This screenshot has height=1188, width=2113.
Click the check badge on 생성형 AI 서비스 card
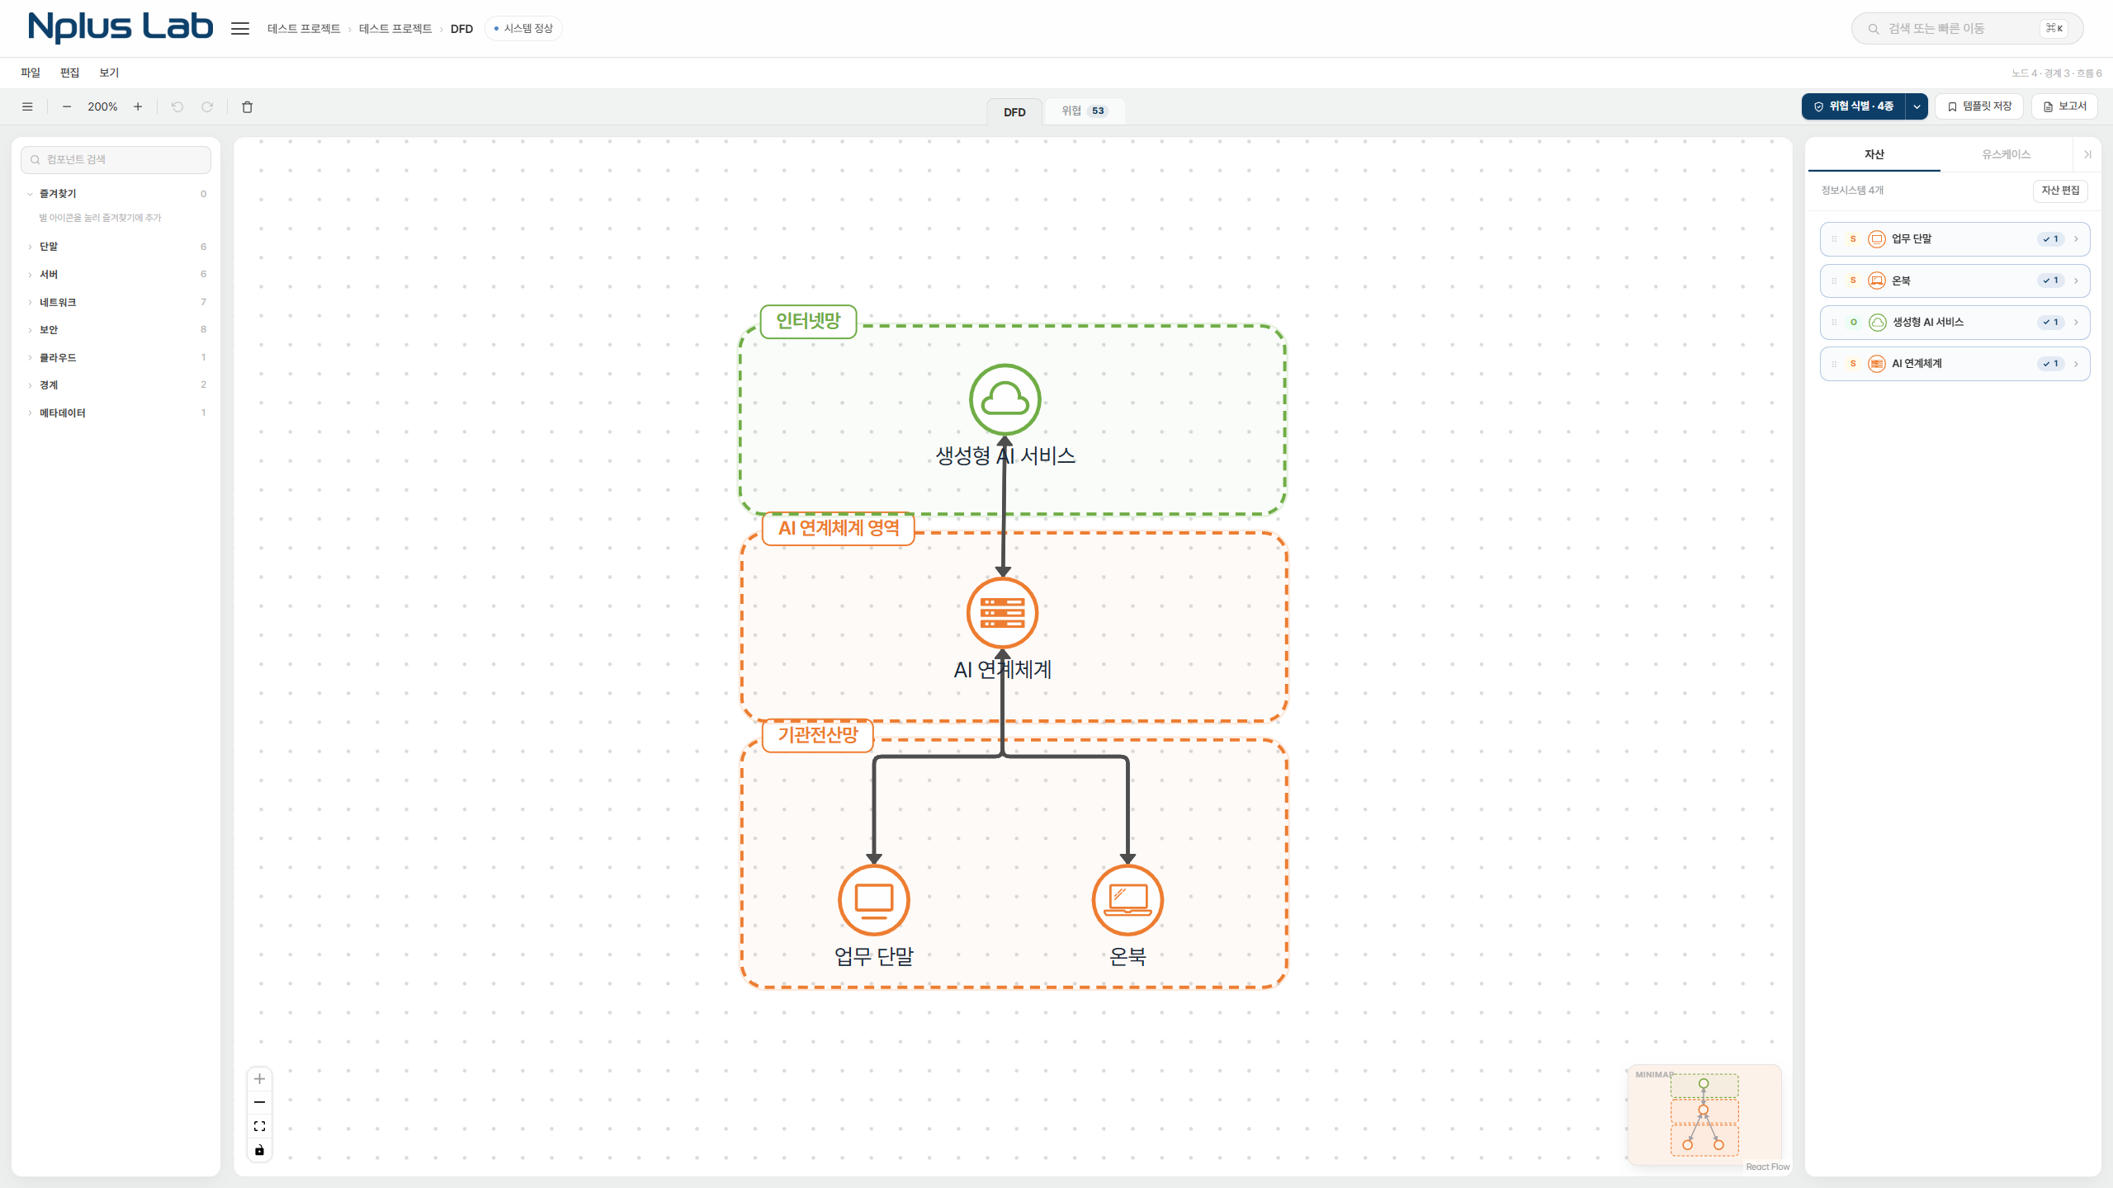[x=2051, y=322]
